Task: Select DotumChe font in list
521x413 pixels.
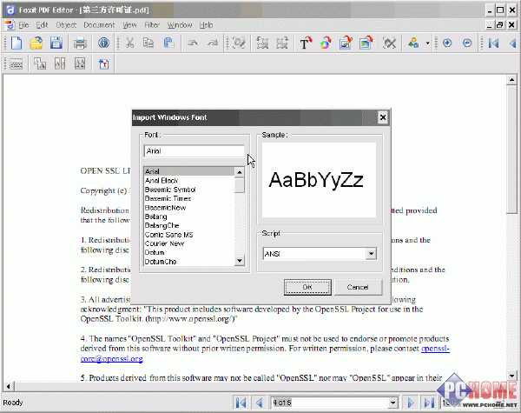Action: coord(189,262)
